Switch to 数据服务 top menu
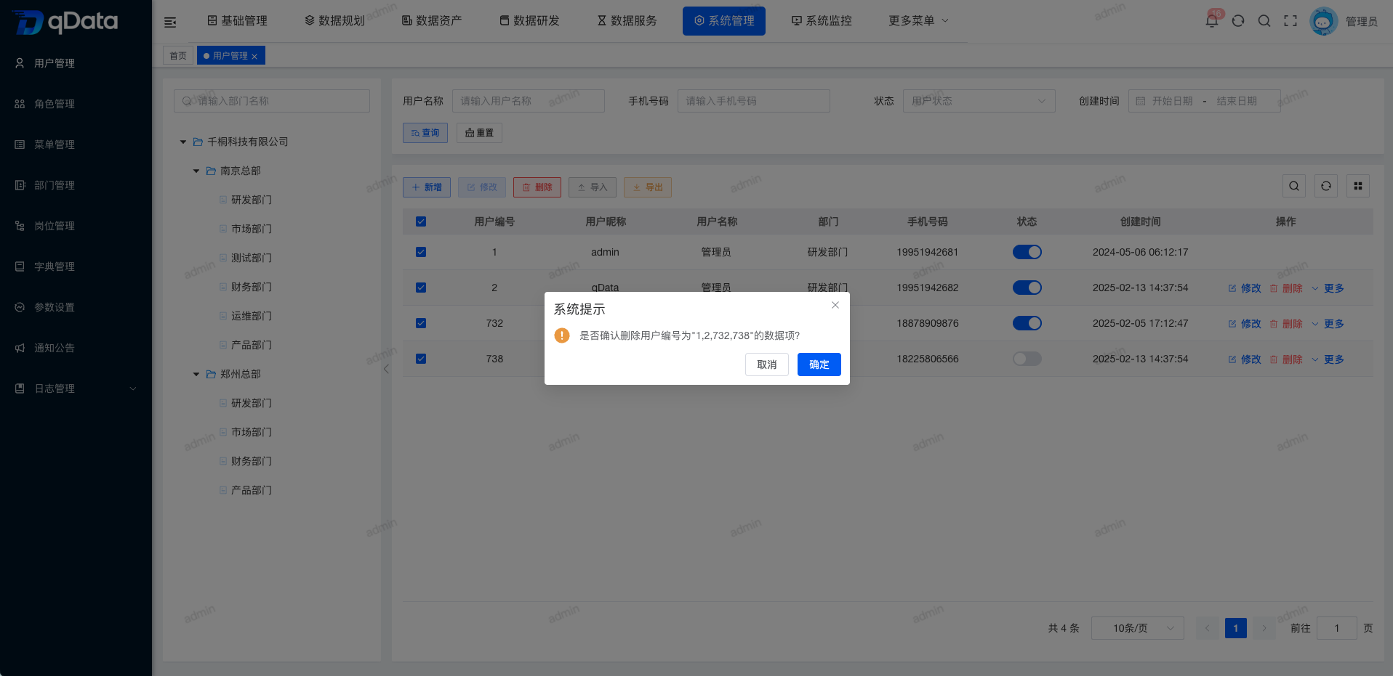The height and width of the screenshot is (676, 1393). pos(627,21)
